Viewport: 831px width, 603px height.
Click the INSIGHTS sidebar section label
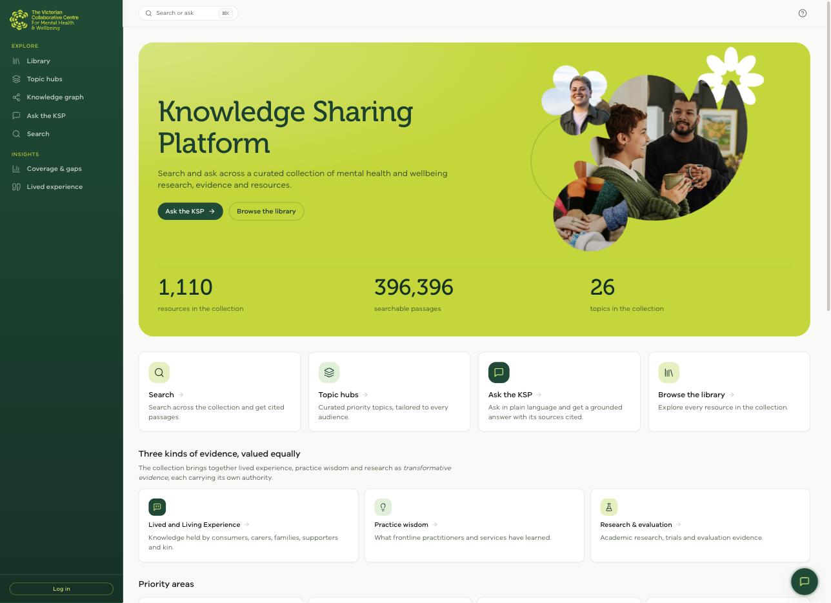click(25, 154)
